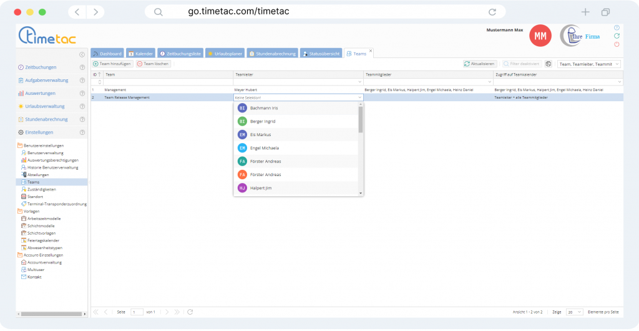Toggle the 'Filter deaktiviert' button

pos(522,64)
